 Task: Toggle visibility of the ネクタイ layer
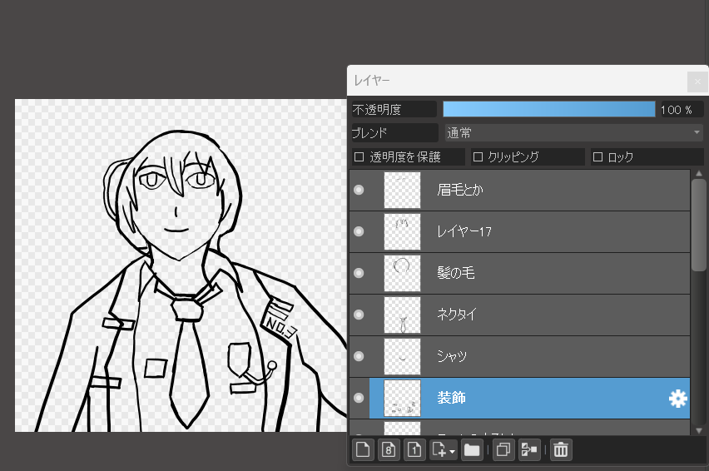pos(359,315)
